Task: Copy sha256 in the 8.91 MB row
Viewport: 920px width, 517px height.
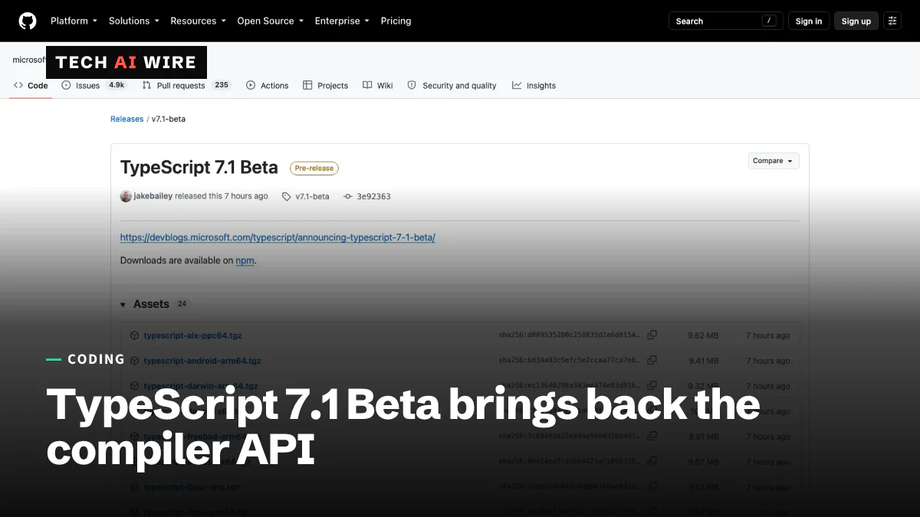Action: (x=652, y=436)
